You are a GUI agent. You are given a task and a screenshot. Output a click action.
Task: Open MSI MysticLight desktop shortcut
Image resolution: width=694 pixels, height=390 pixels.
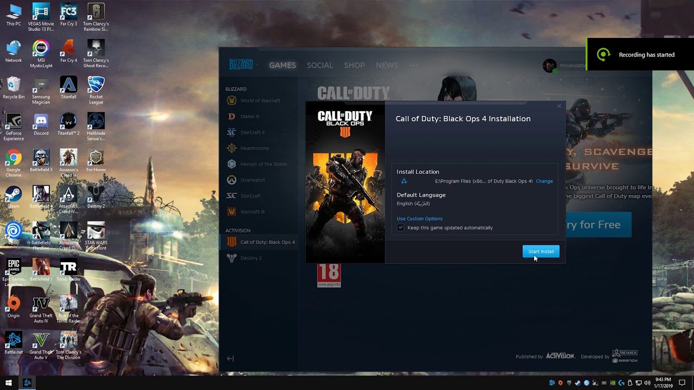tap(41, 54)
